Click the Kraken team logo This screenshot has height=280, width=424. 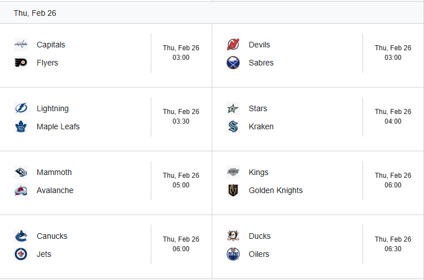coord(233,126)
